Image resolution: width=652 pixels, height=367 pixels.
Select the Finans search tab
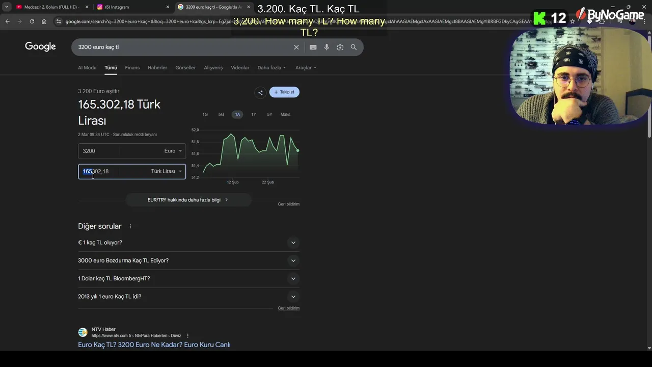pyautogui.click(x=132, y=68)
